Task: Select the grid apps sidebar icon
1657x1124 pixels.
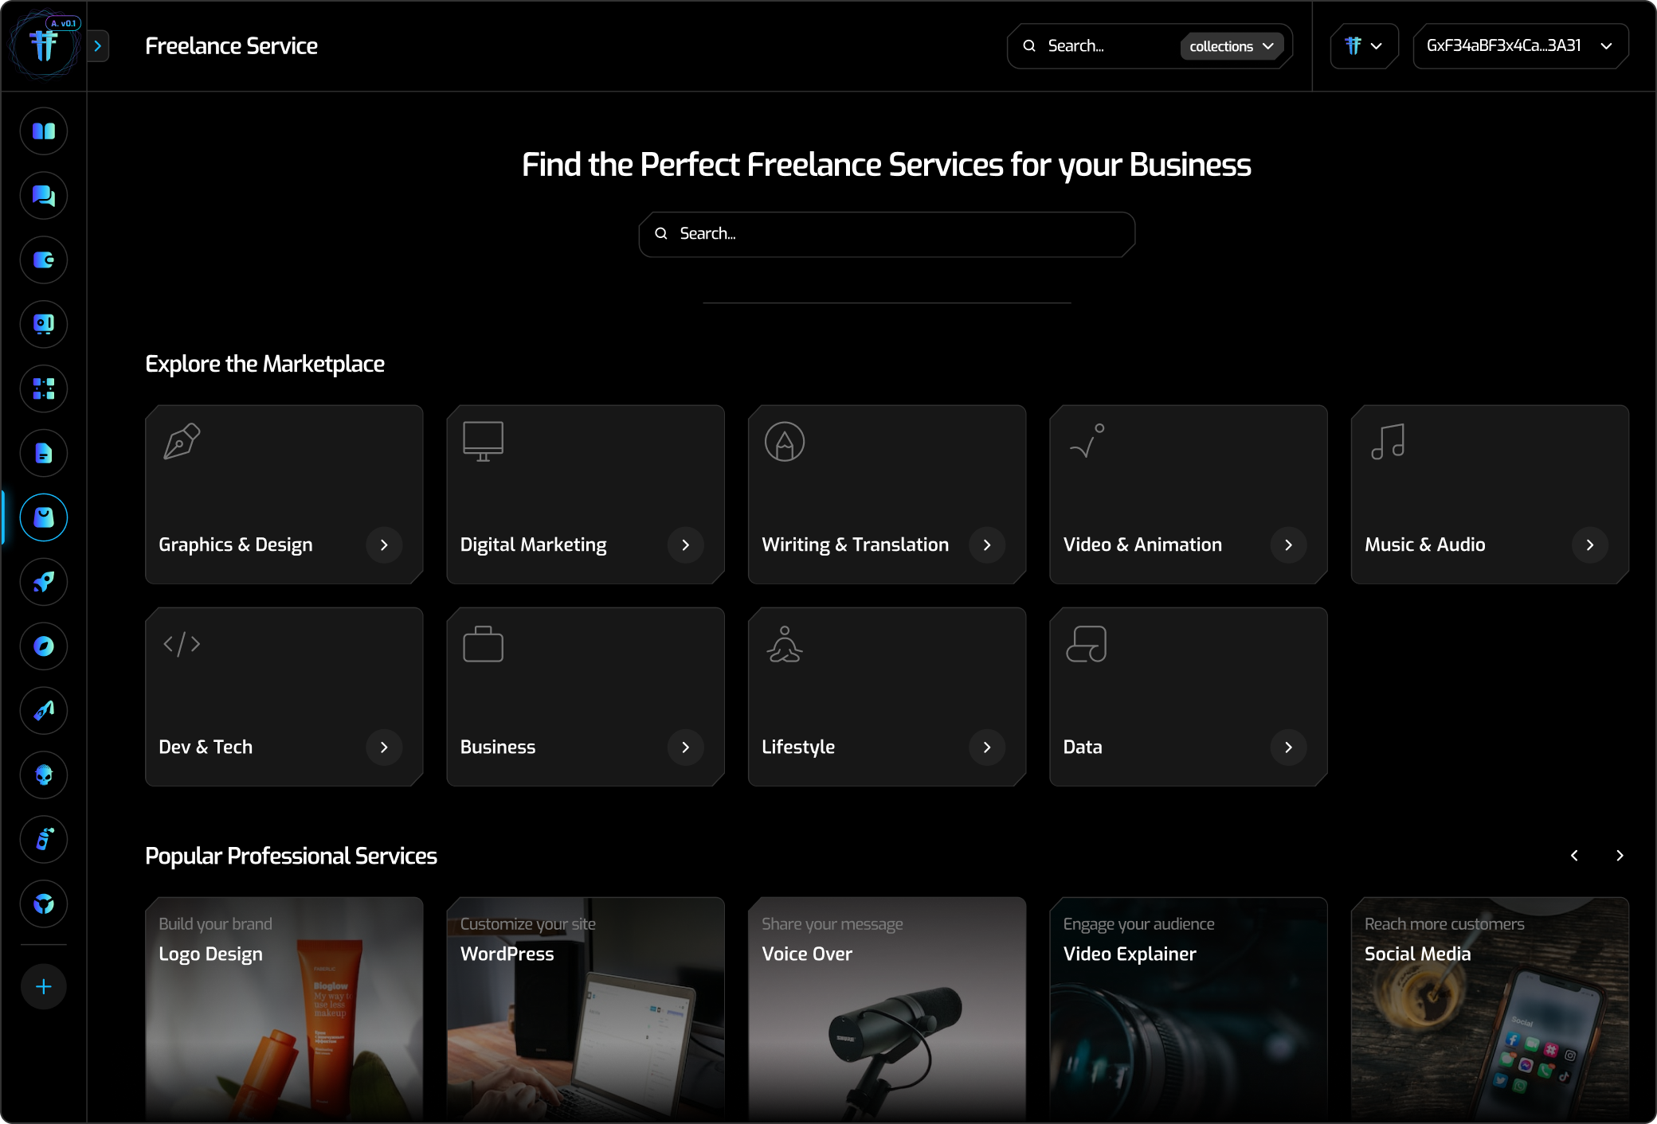Action: pyautogui.click(x=44, y=389)
